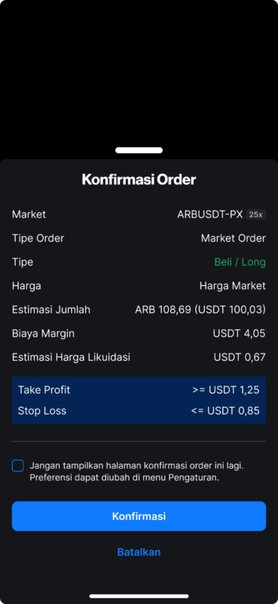Select the Market Order value
Screen dimensions: 278x604
[233, 238]
